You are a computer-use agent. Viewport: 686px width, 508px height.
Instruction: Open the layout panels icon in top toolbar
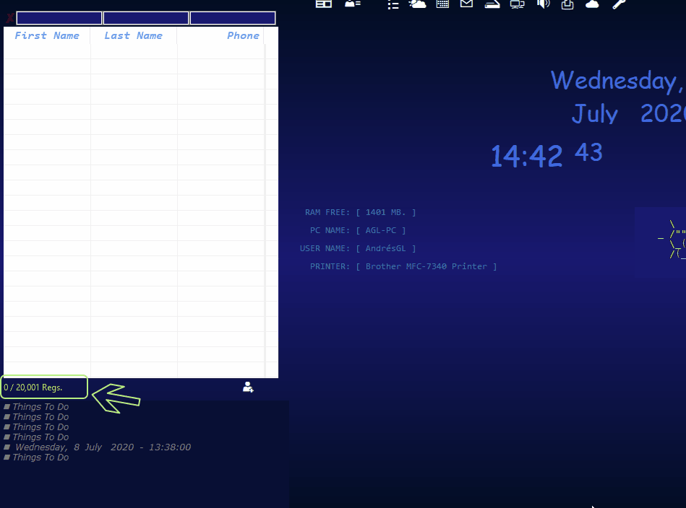[x=324, y=4]
